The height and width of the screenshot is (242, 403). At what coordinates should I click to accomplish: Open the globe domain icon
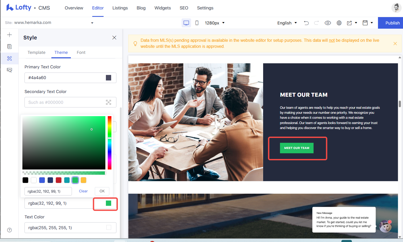click(339, 23)
